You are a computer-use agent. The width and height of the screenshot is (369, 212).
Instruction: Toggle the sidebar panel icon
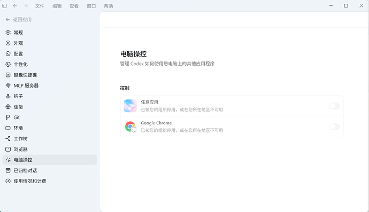(4, 6)
